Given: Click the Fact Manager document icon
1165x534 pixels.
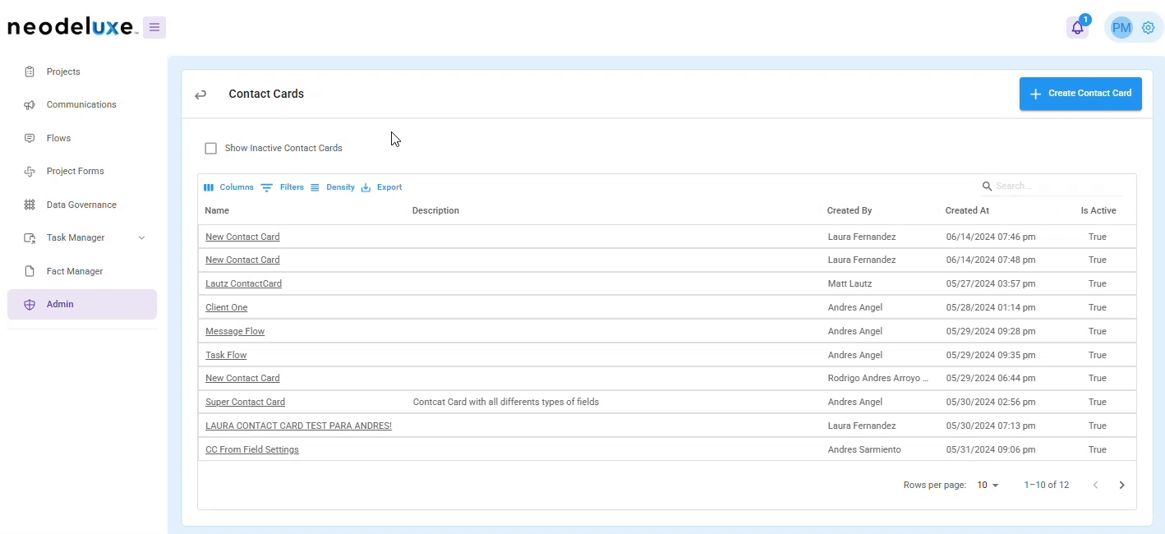Looking at the screenshot, I should pos(30,271).
